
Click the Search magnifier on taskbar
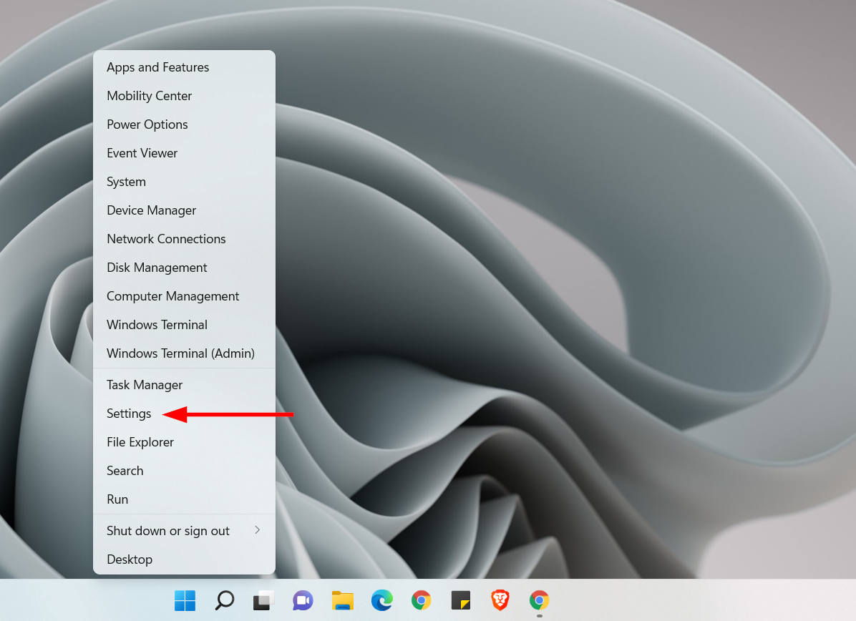(x=224, y=600)
